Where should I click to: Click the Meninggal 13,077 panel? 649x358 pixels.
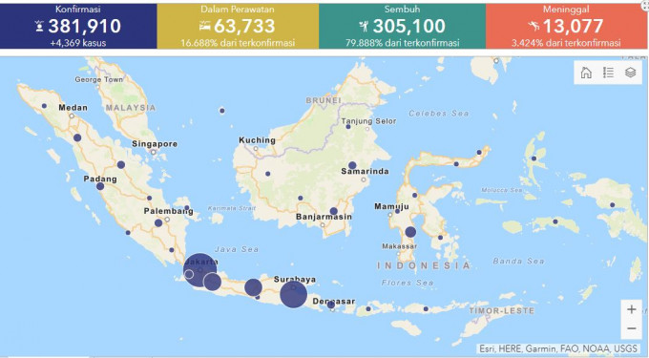tap(566, 26)
